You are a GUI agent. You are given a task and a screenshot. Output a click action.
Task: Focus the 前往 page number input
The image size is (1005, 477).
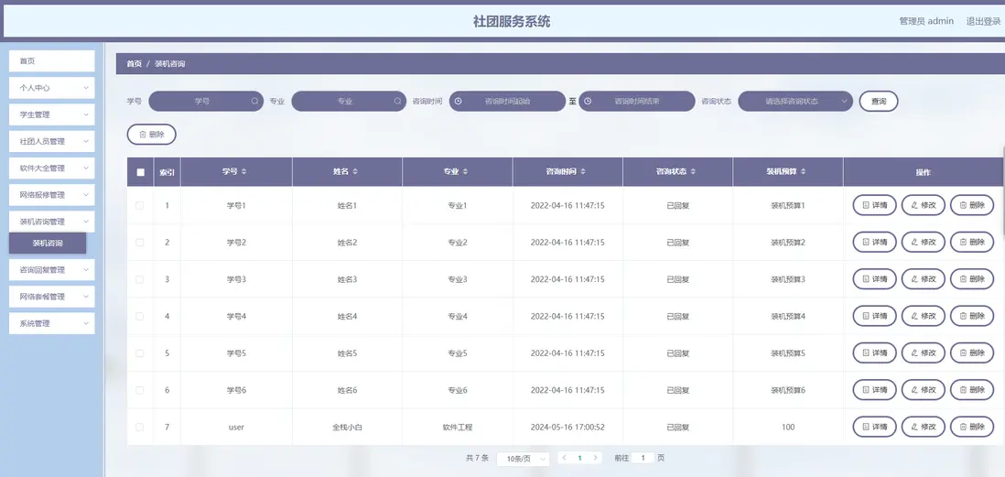(643, 458)
